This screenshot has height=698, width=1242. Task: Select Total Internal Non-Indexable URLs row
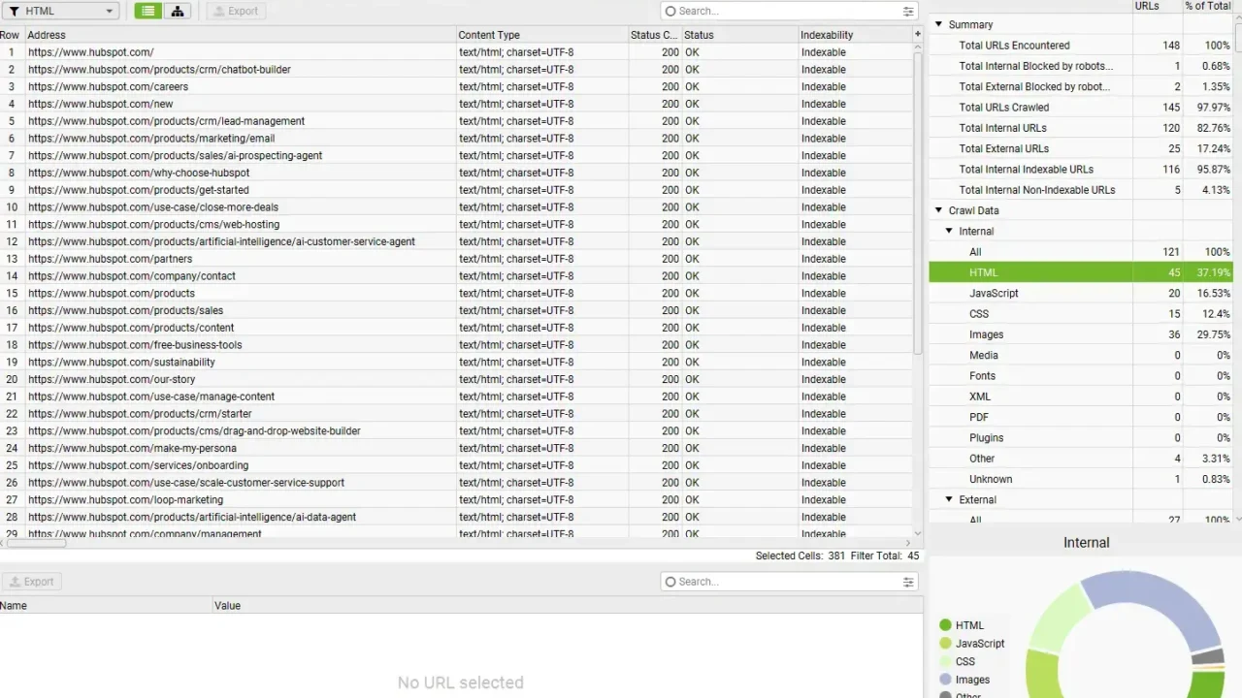click(x=1081, y=190)
